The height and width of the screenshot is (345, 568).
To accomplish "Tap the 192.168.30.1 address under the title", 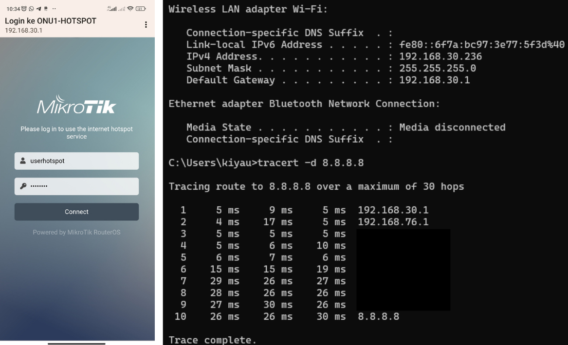I will pyautogui.click(x=23, y=31).
